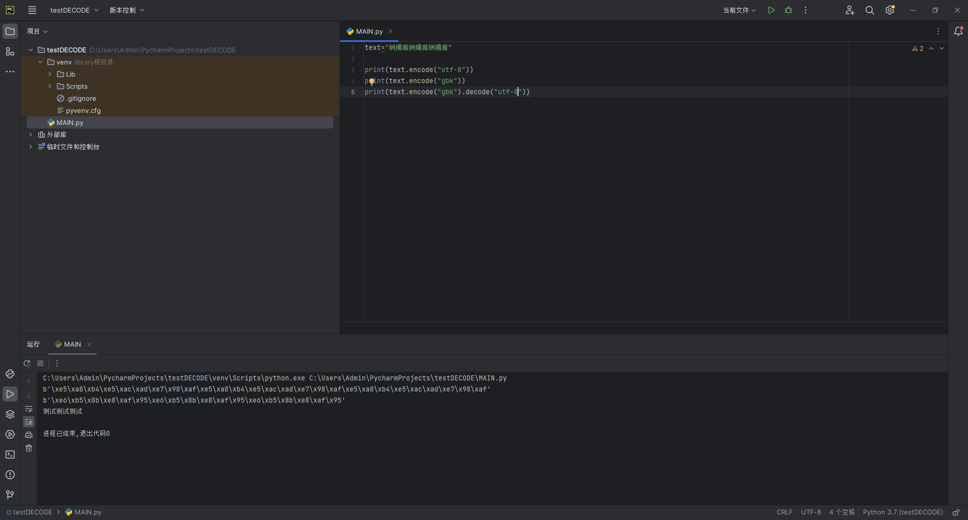This screenshot has height=520, width=968.
Task: Toggle soft-wrap in run console
Action: click(x=29, y=409)
